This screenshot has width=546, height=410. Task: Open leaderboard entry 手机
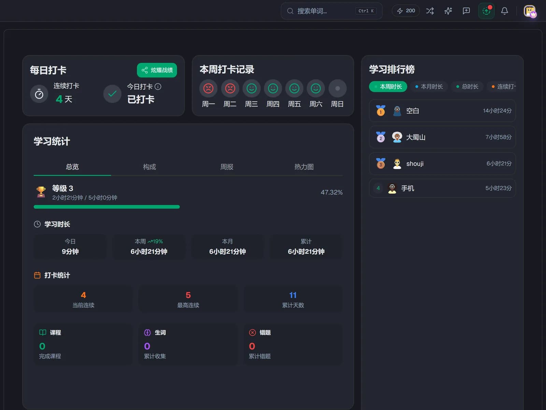[x=442, y=188]
